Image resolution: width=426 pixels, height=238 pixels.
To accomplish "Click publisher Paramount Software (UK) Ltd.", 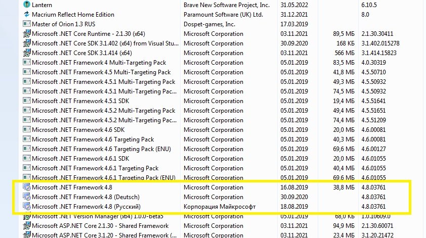I will [x=223, y=14].
